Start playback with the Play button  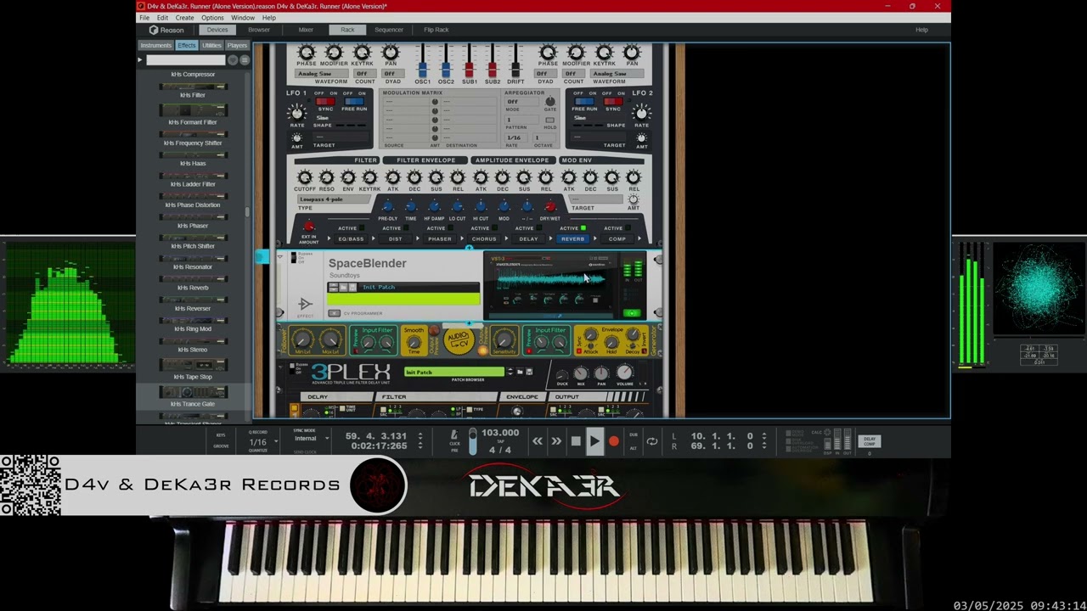coord(594,441)
